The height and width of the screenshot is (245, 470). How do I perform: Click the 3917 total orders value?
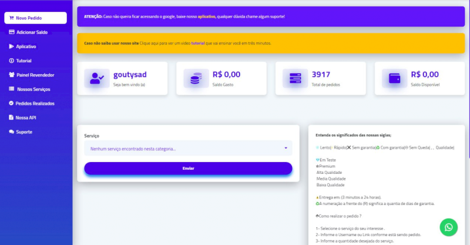(x=321, y=75)
